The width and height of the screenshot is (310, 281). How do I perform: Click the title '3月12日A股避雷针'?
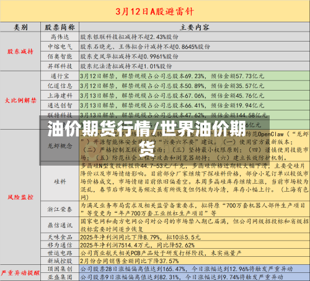tap(154, 11)
